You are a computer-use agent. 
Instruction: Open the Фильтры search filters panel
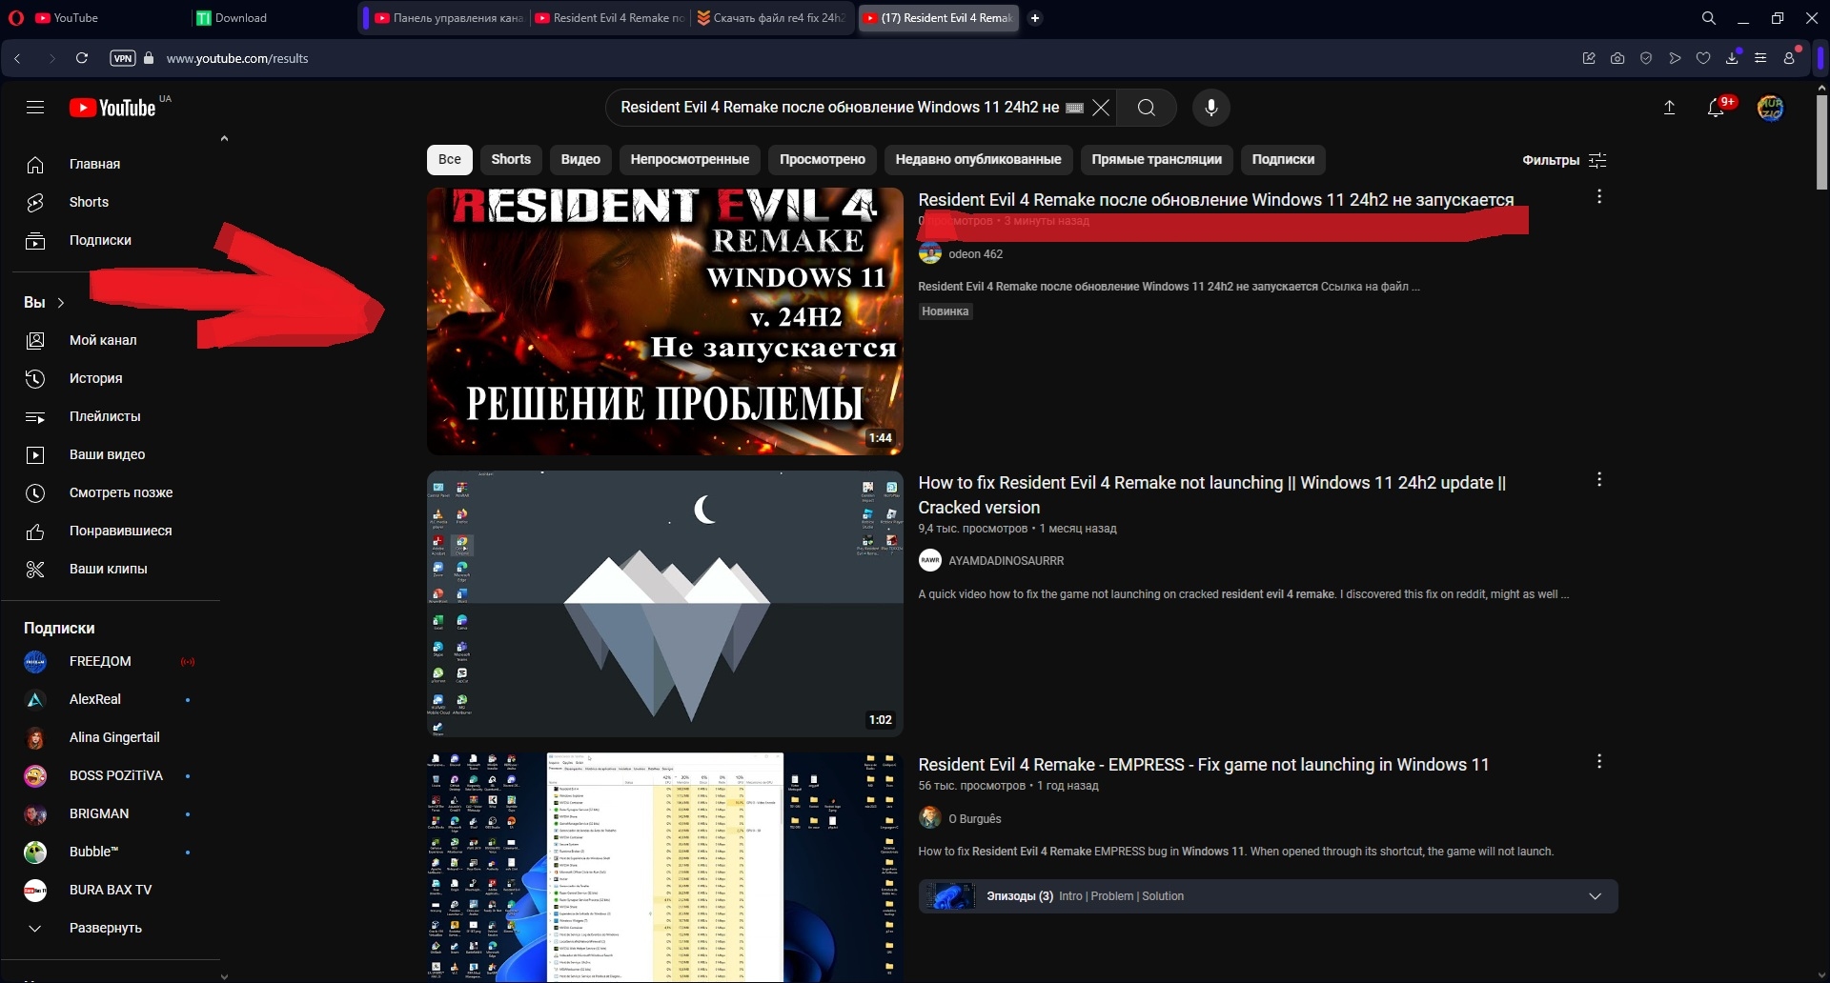click(1564, 160)
